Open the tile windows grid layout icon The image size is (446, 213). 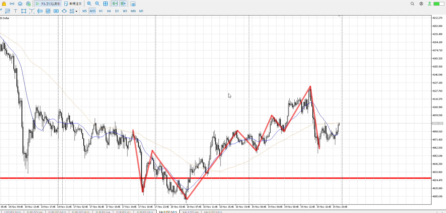tap(105, 4)
